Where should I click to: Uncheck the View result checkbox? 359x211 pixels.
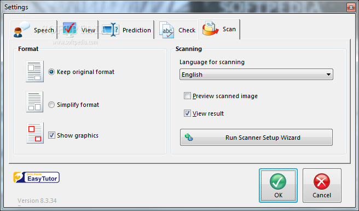pos(187,113)
